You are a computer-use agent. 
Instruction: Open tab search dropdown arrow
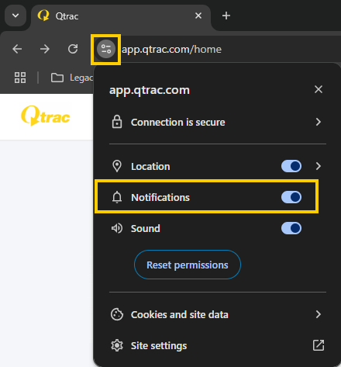pos(15,16)
